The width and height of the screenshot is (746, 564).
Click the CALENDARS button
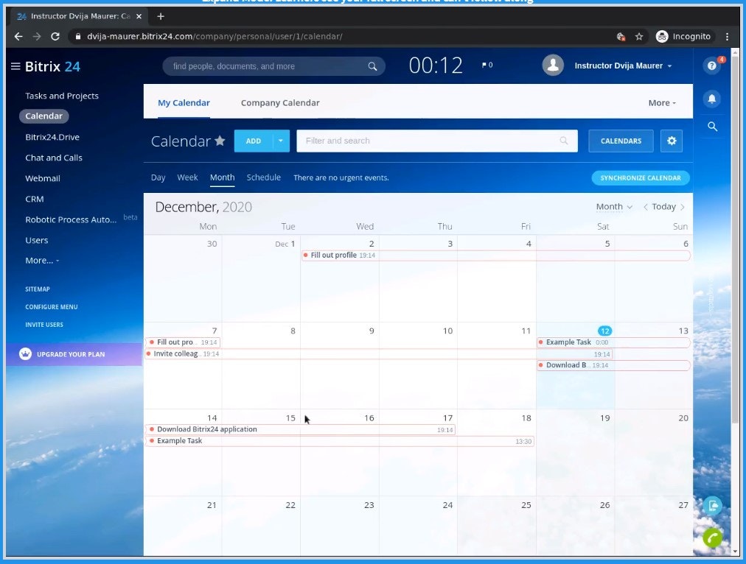click(x=621, y=141)
